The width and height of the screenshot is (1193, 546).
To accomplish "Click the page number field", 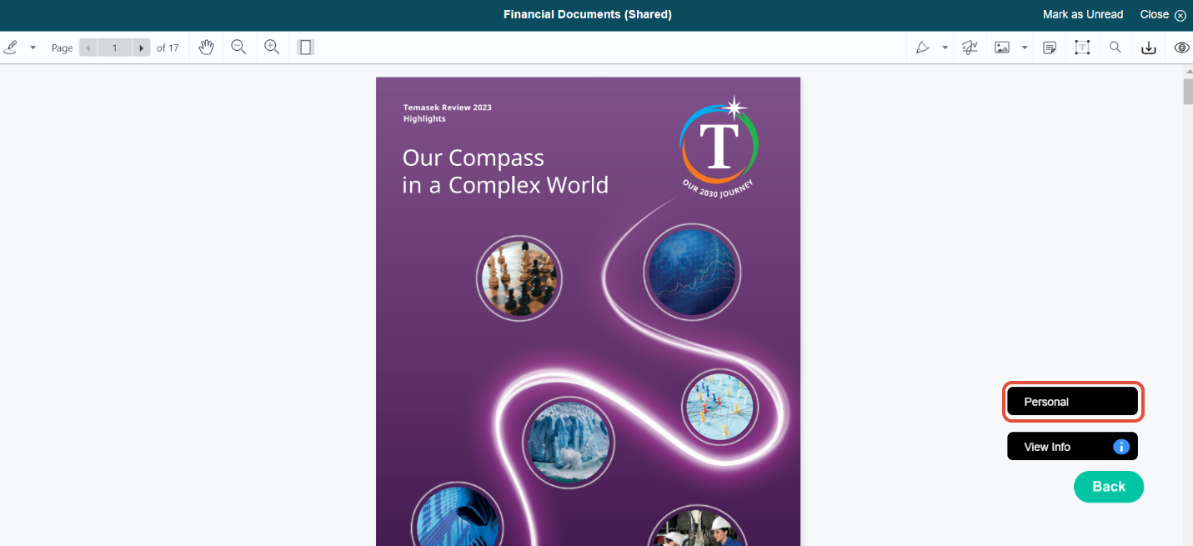I will [x=115, y=48].
